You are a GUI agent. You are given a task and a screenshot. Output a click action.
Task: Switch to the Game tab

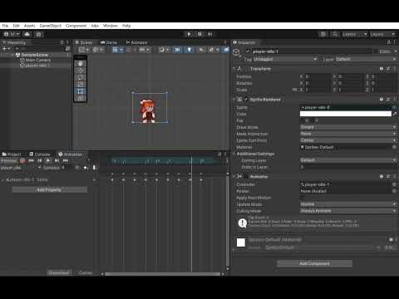click(x=109, y=42)
